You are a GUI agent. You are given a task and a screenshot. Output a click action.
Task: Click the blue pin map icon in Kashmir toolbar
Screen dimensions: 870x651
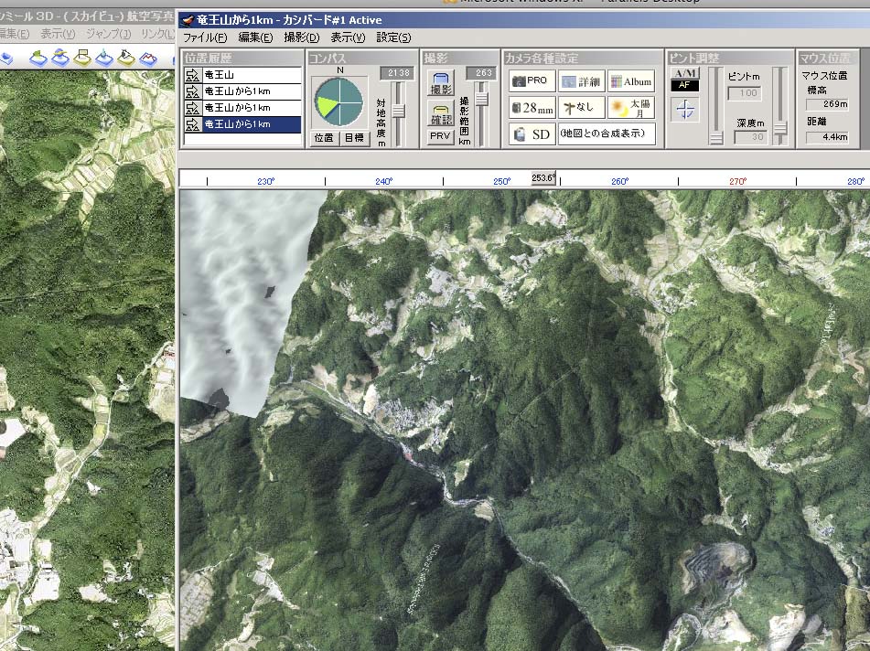coord(104,58)
